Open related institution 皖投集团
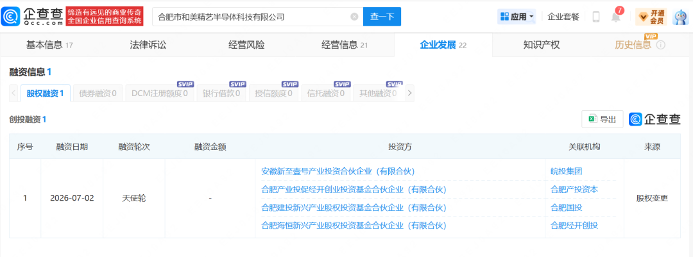The width and height of the screenshot is (693, 257). pyautogui.click(x=567, y=171)
